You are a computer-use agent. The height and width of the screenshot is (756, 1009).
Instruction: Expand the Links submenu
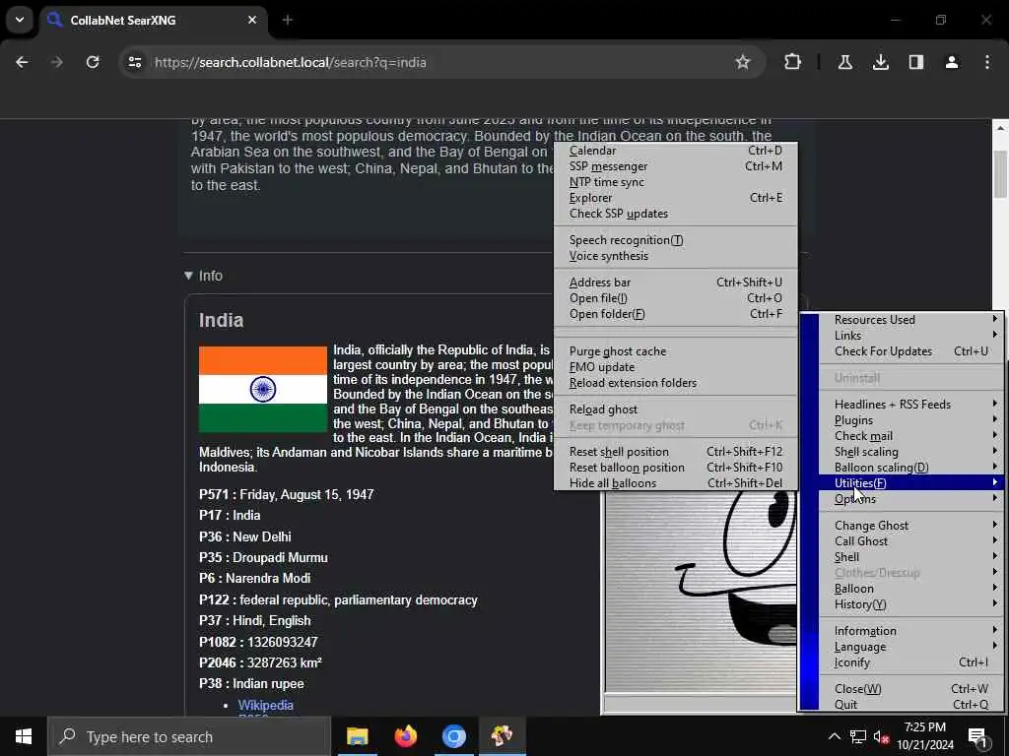(x=911, y=336)
